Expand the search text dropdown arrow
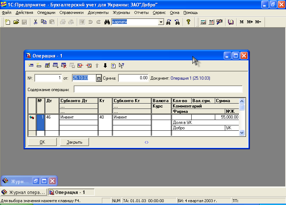Image resolution: width=286 pixels, height=205 pixels. pos(161,22)
